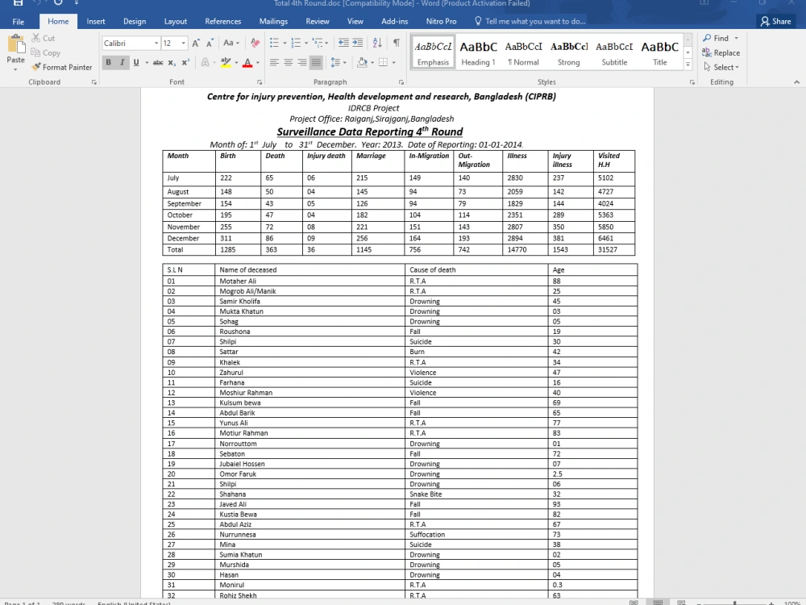Apply the Subtitle style

point(614,52)
